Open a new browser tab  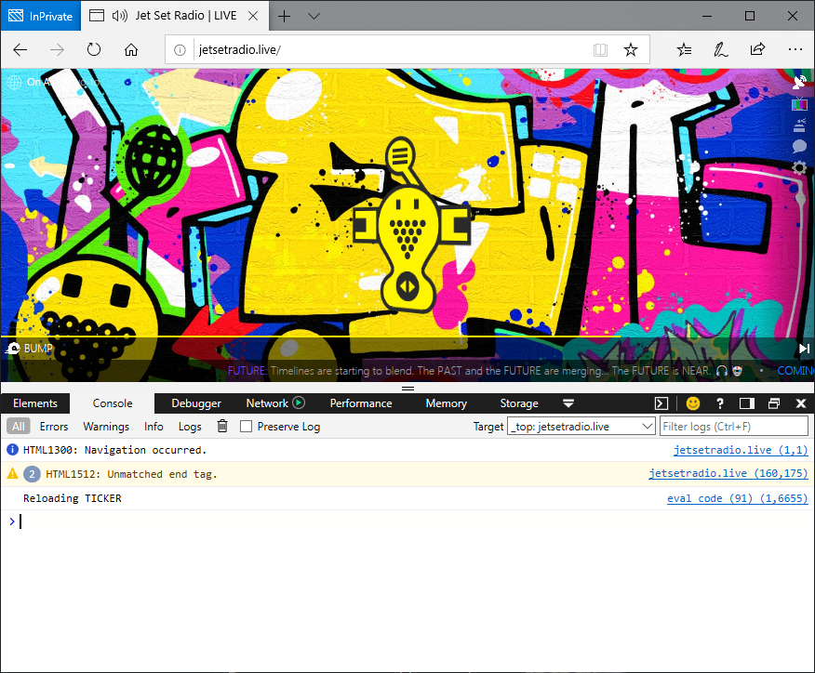tap(284, 16)
